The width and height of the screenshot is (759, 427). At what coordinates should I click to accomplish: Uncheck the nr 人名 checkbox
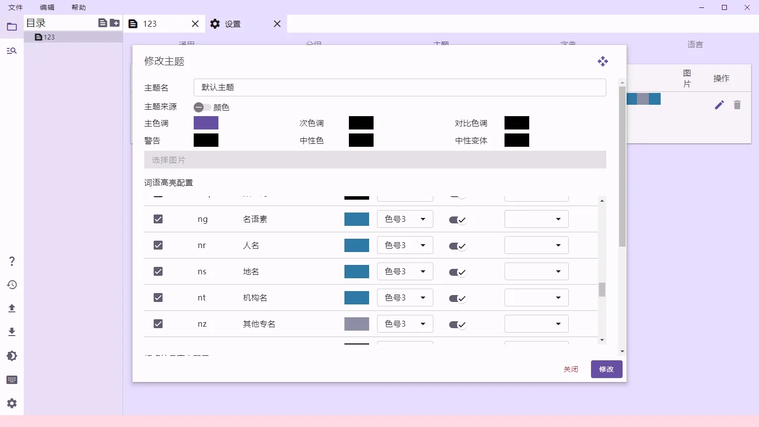point(158,245)
